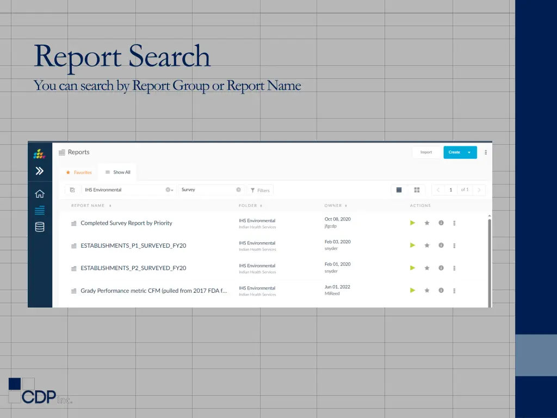
Task: Expand the sidebar with the double-chevron icon
Action: (39, 170)
